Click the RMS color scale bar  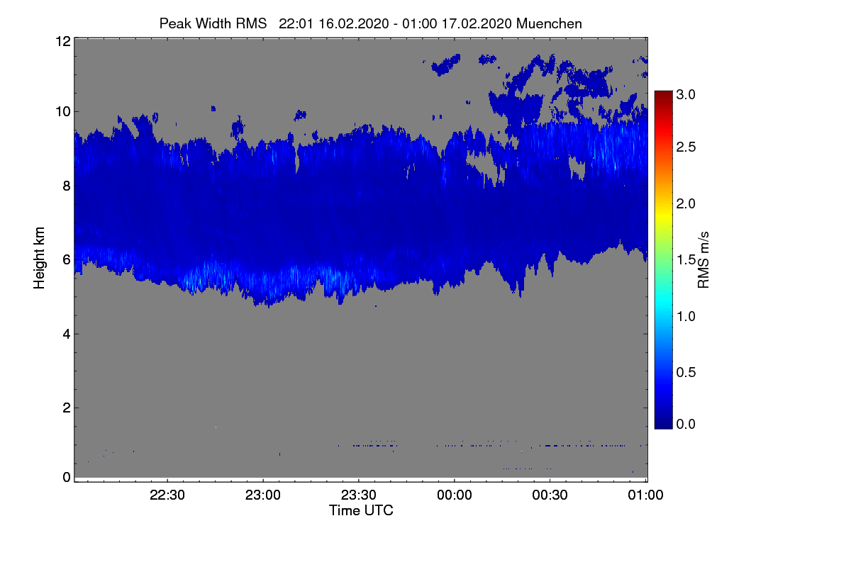pyautogui.click(x=663, y=259)
